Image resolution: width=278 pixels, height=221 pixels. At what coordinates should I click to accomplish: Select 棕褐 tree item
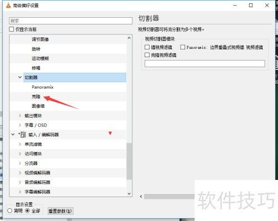(x=36, y=68)
